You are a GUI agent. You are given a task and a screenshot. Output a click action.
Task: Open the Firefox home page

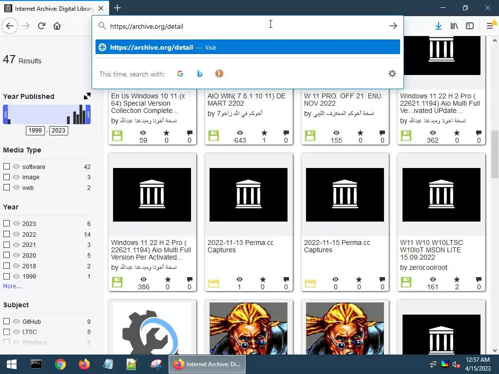click(57, 26)
